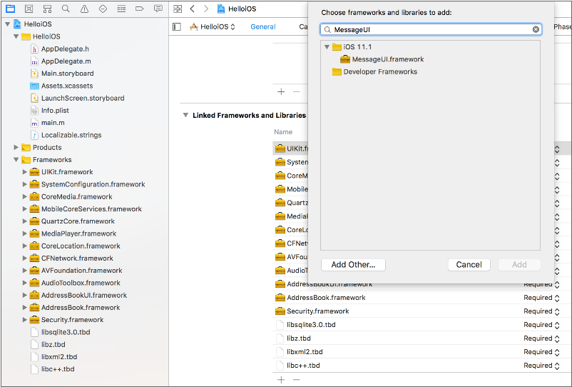Clear the MessageUI search text
The height and width of the screenshot is (387, 572).
tap(536, 29)
